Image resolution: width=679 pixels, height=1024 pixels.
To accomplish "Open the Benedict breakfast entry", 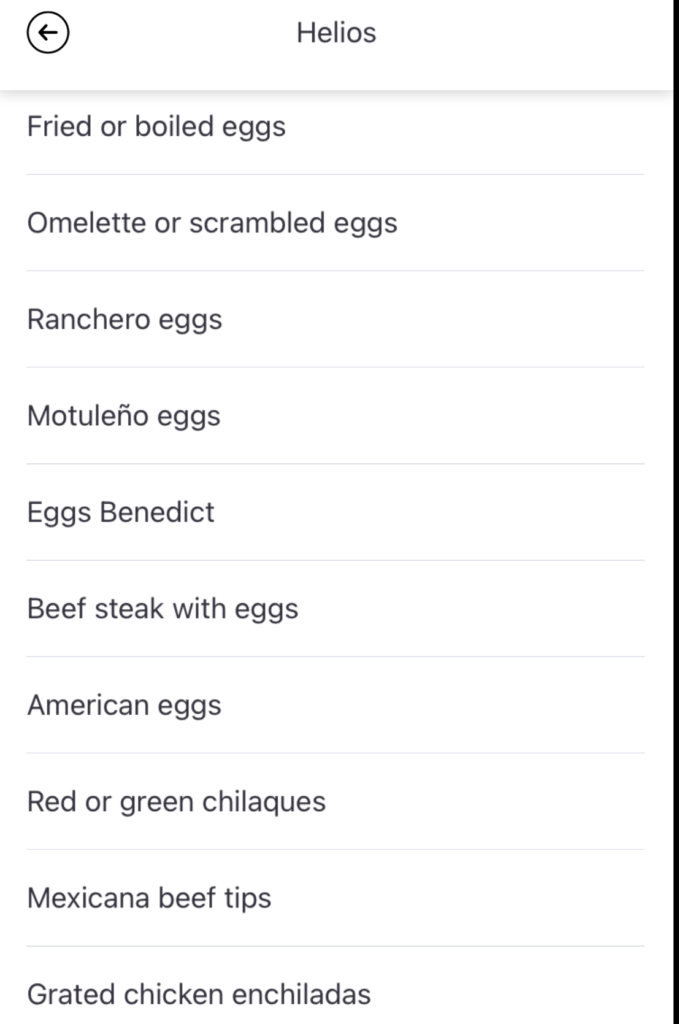I will [x=121, y=512].
